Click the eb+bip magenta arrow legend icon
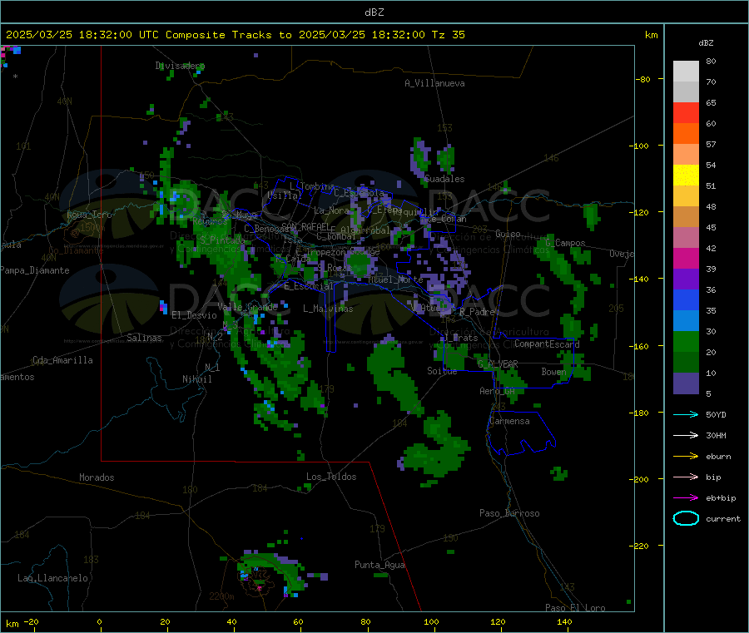Image resolution: width=749 pixels, height=633 pixels. click(686, 498)
